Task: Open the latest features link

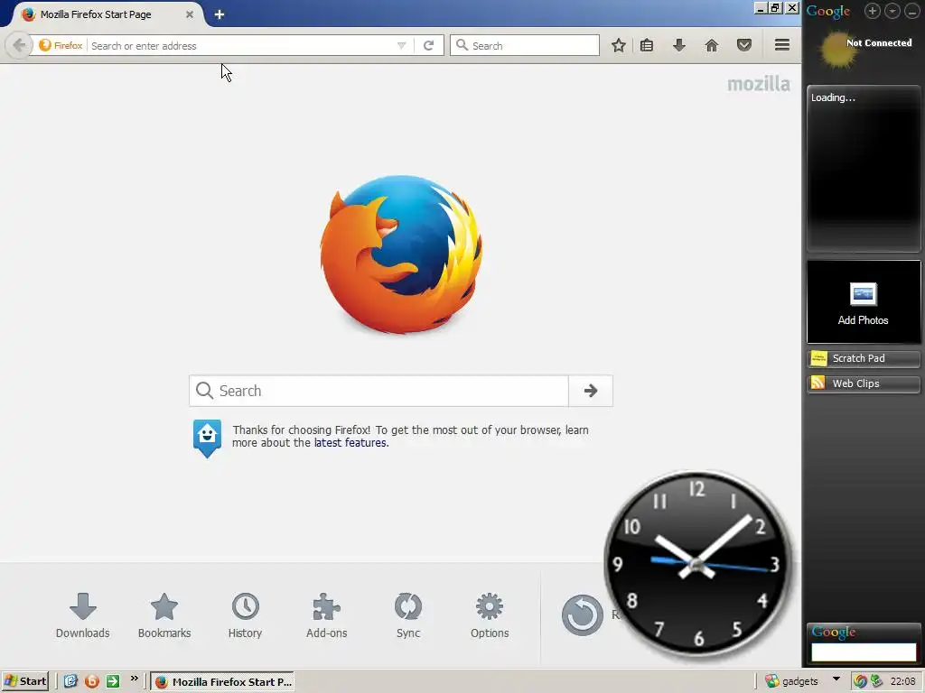Action: (x=350, y=442)
